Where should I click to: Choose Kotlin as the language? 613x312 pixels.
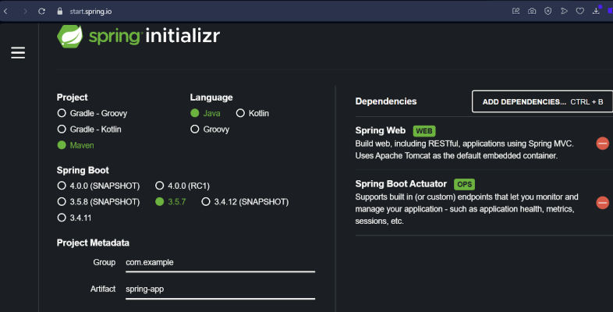pyautogui.click(x=241, y=113)
